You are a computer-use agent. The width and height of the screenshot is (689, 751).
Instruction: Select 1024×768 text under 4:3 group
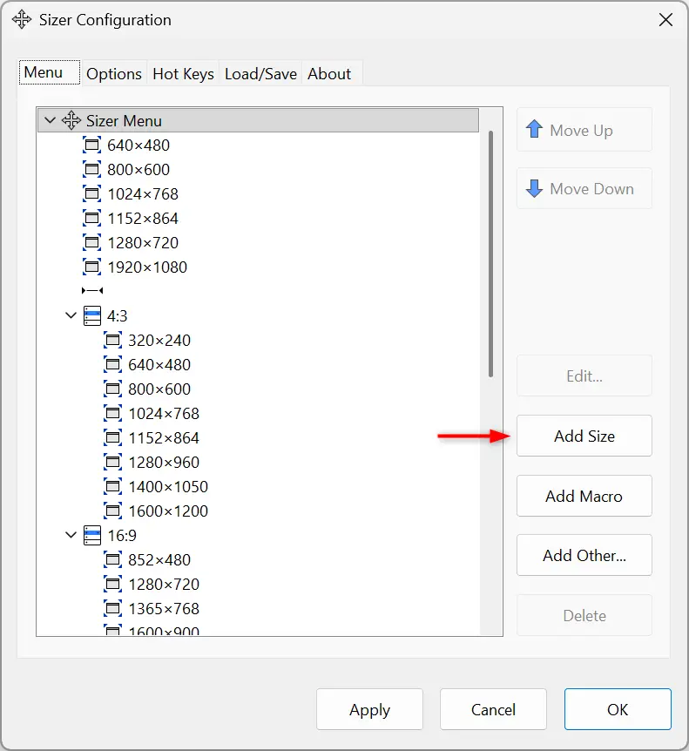(164, 414)
